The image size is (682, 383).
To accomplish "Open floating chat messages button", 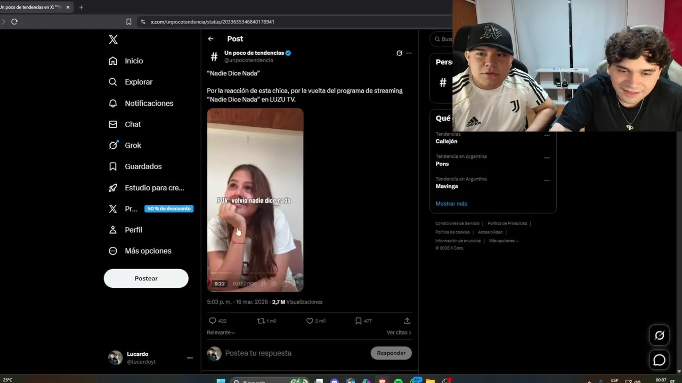I will [x=660, y=360].
